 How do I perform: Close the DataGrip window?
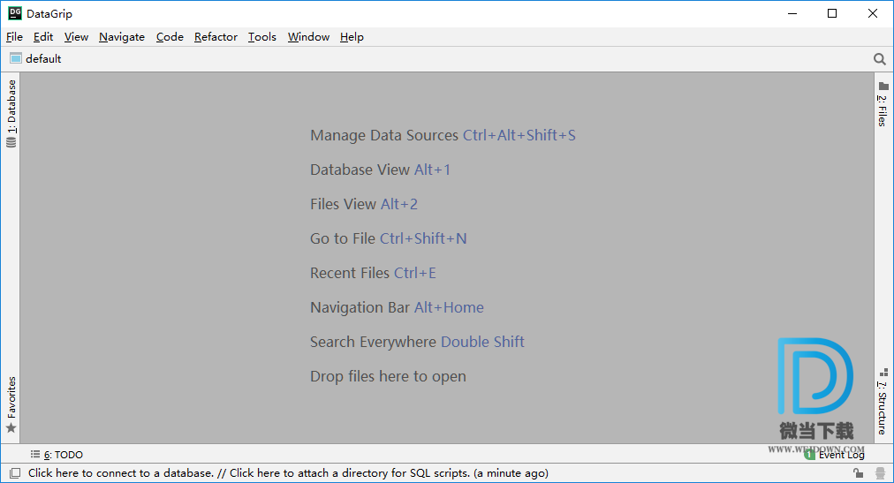click(x=872, y=13)
